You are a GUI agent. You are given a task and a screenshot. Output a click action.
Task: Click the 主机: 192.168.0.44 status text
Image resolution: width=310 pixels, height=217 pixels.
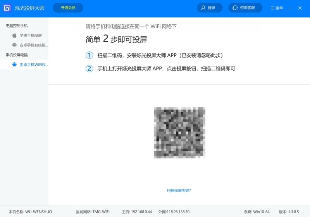point(137,212)
